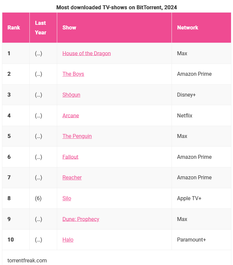The width and height of the screenshot is (233, 265).
Task: Open the Arcane link
Action: [x=71, y=115]
